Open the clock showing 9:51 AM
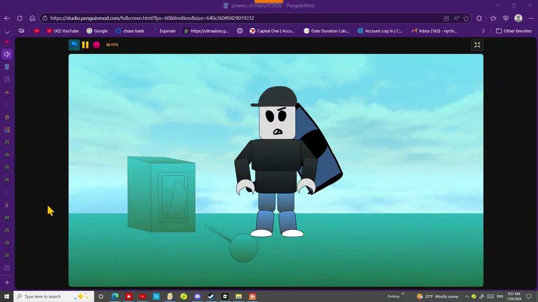Screen dimensions: 538x302 pos(514,297)
